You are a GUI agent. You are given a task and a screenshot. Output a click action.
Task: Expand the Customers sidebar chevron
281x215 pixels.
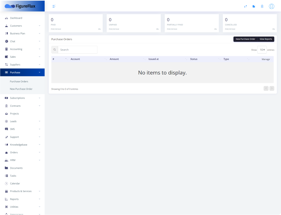(39, 26)
